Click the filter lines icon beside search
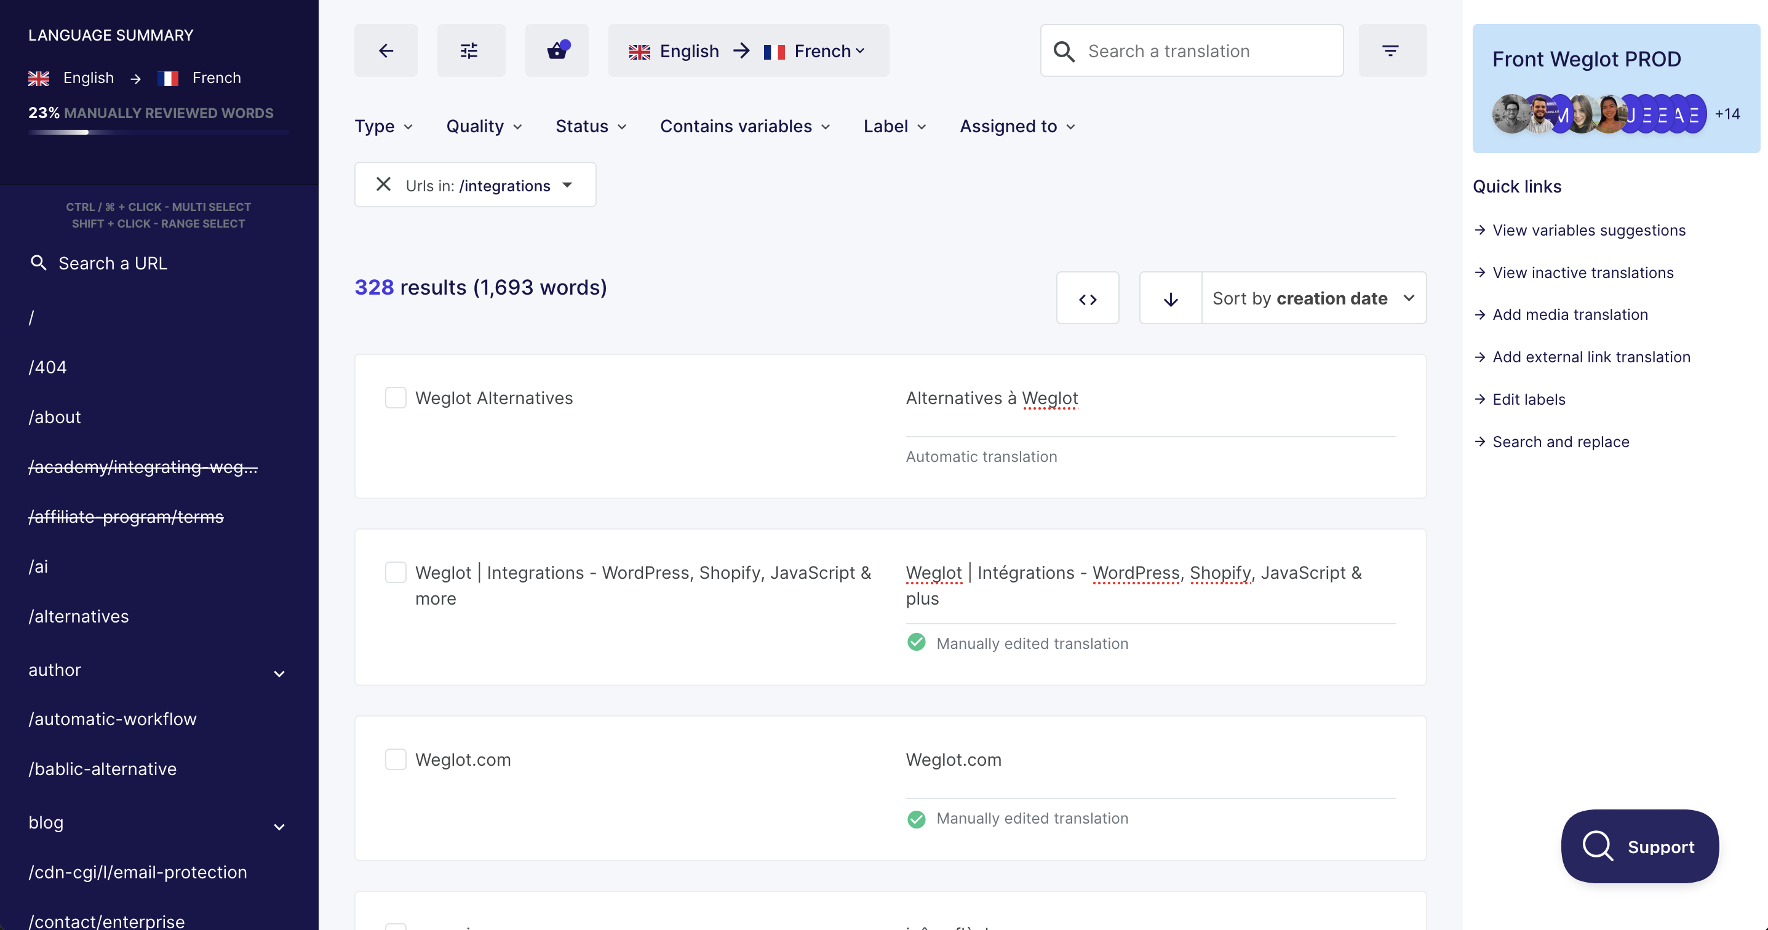Viewport: 1768px width, 930px height. click(1391, 51)
